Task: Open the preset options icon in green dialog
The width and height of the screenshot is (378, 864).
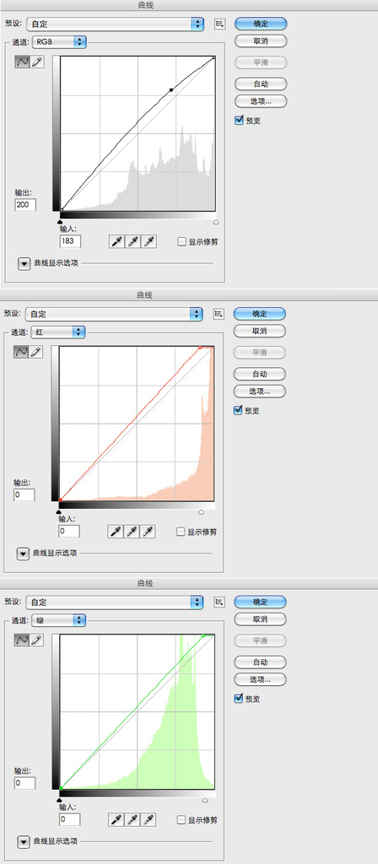Action: point(219,602)
